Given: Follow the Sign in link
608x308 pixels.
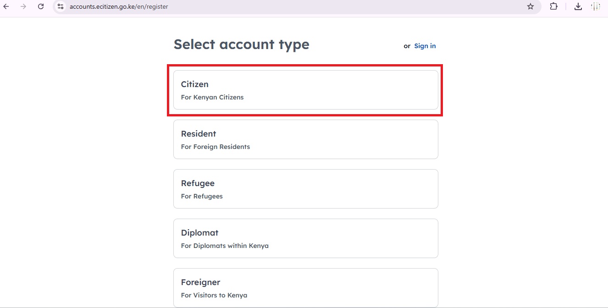Looking at the screenshot, I should pyautogui.click(x=425, y=46).
